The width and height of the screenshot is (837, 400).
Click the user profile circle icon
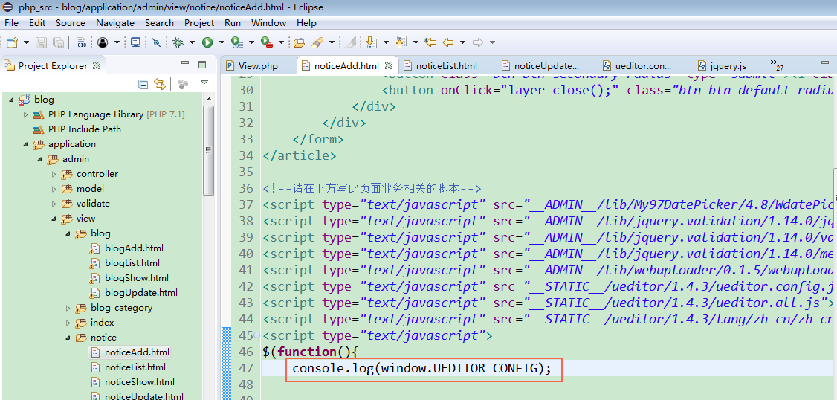(x=102, y=42)
